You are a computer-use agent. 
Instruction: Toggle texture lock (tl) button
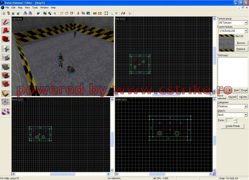coord(116,13)
